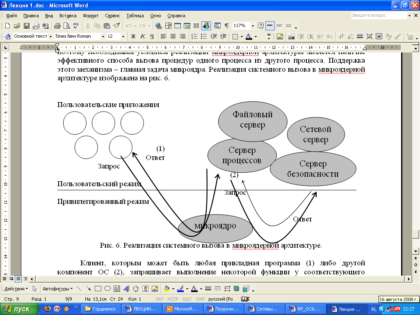Toggle the Document Map button
Viewport: 420px width, 315px height.
[x=217, y=26]
